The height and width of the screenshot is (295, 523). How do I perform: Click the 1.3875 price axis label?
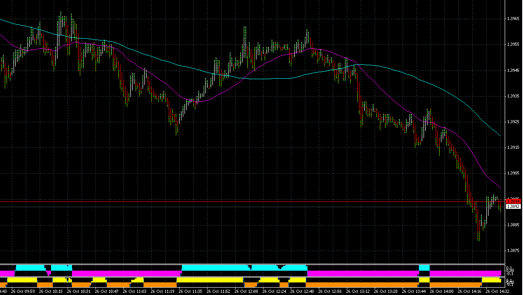coord(513,251)
